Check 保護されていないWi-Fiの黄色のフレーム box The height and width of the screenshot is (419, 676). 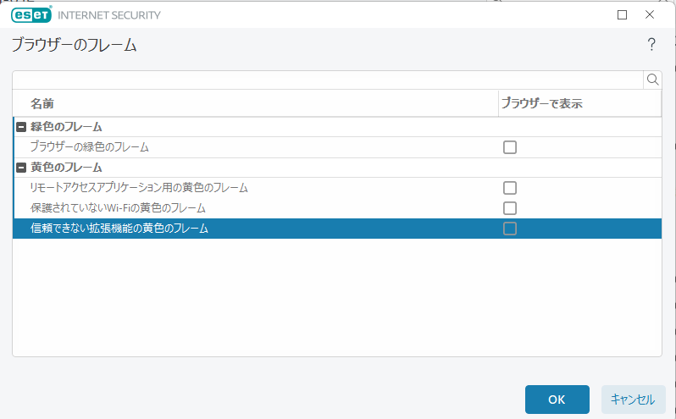[x=509, y=208]
